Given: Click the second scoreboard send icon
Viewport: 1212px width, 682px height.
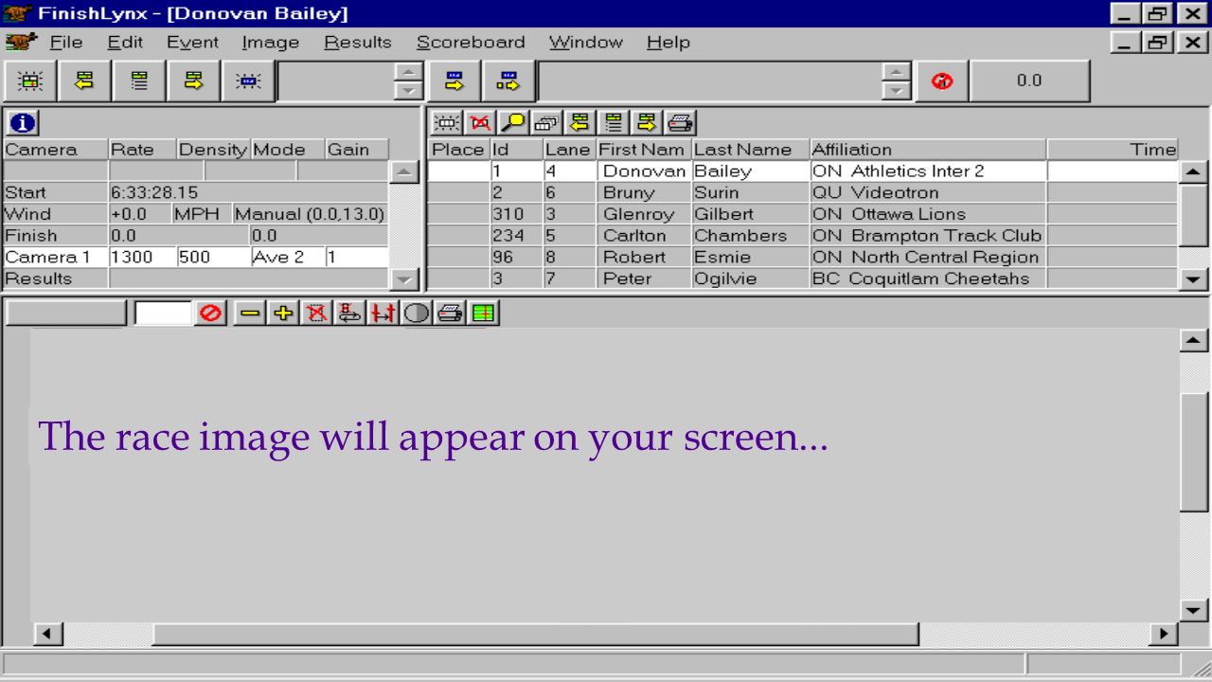Looking at the screenshot, I should coord(508,81).
